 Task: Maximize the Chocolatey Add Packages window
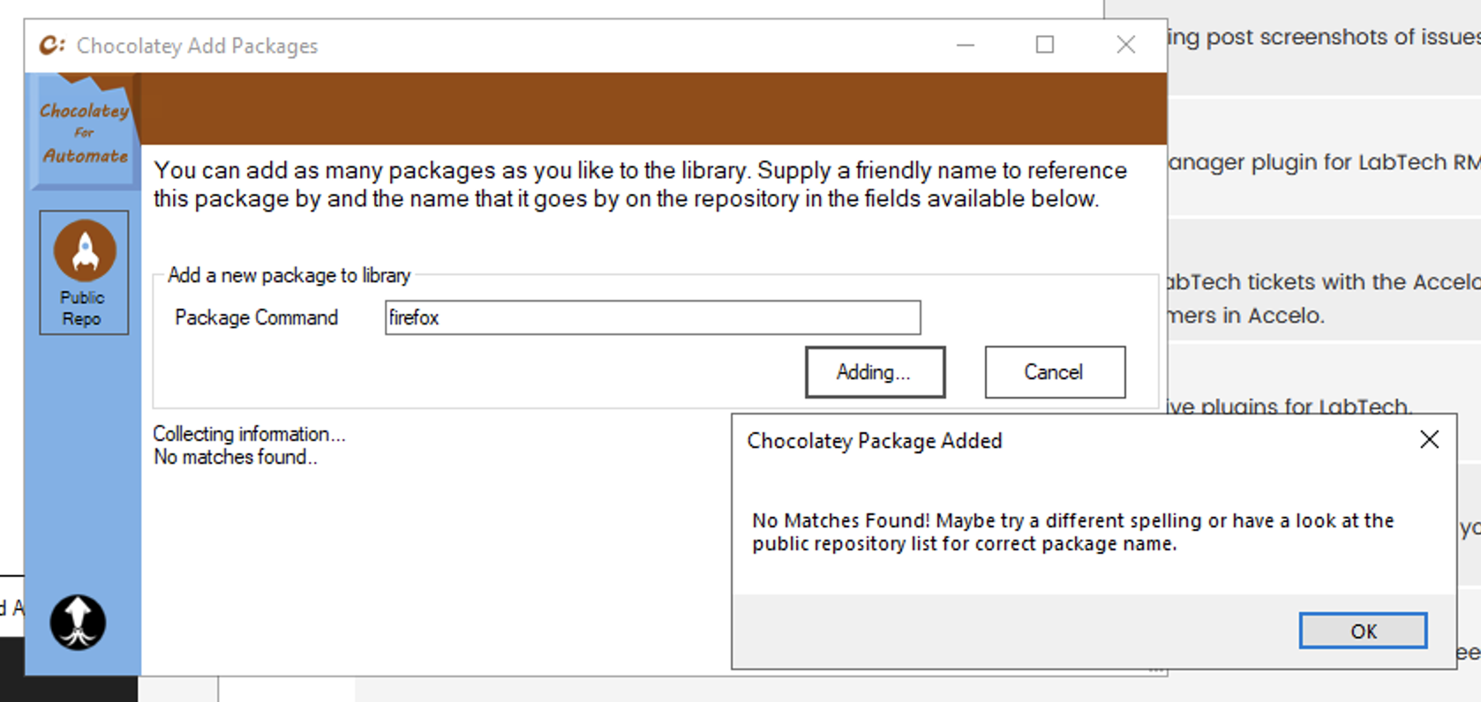click(x=1045, y=45)
